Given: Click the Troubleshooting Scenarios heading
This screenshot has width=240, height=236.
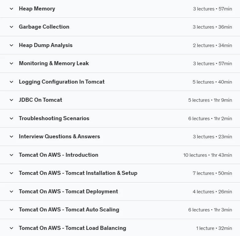Looking at the screenshot, I should coord(54,118).
